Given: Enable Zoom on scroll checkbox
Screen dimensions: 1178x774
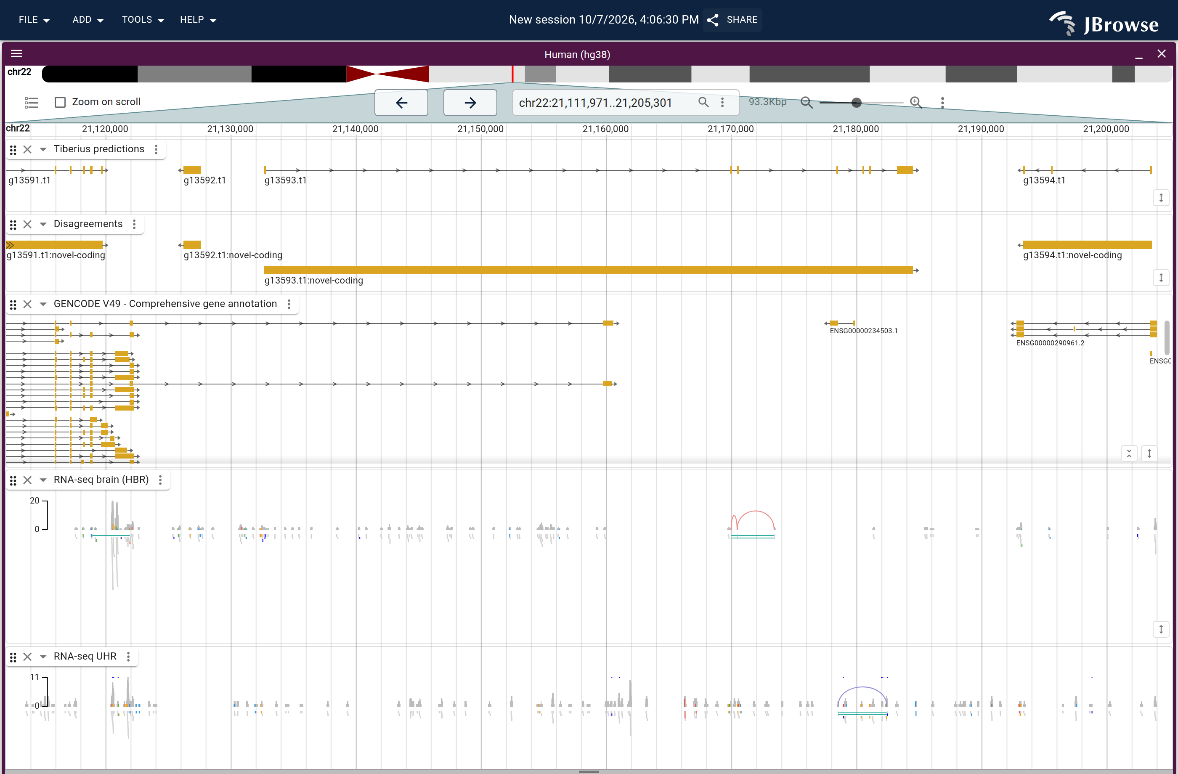Looking at the screenshot, I should [60, 102].
